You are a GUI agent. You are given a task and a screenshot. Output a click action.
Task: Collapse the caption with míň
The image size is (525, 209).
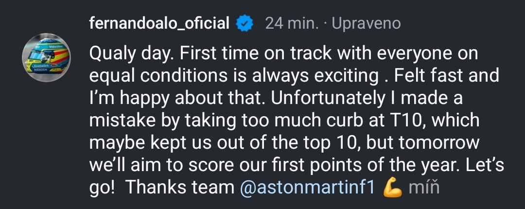pos(423,188)
